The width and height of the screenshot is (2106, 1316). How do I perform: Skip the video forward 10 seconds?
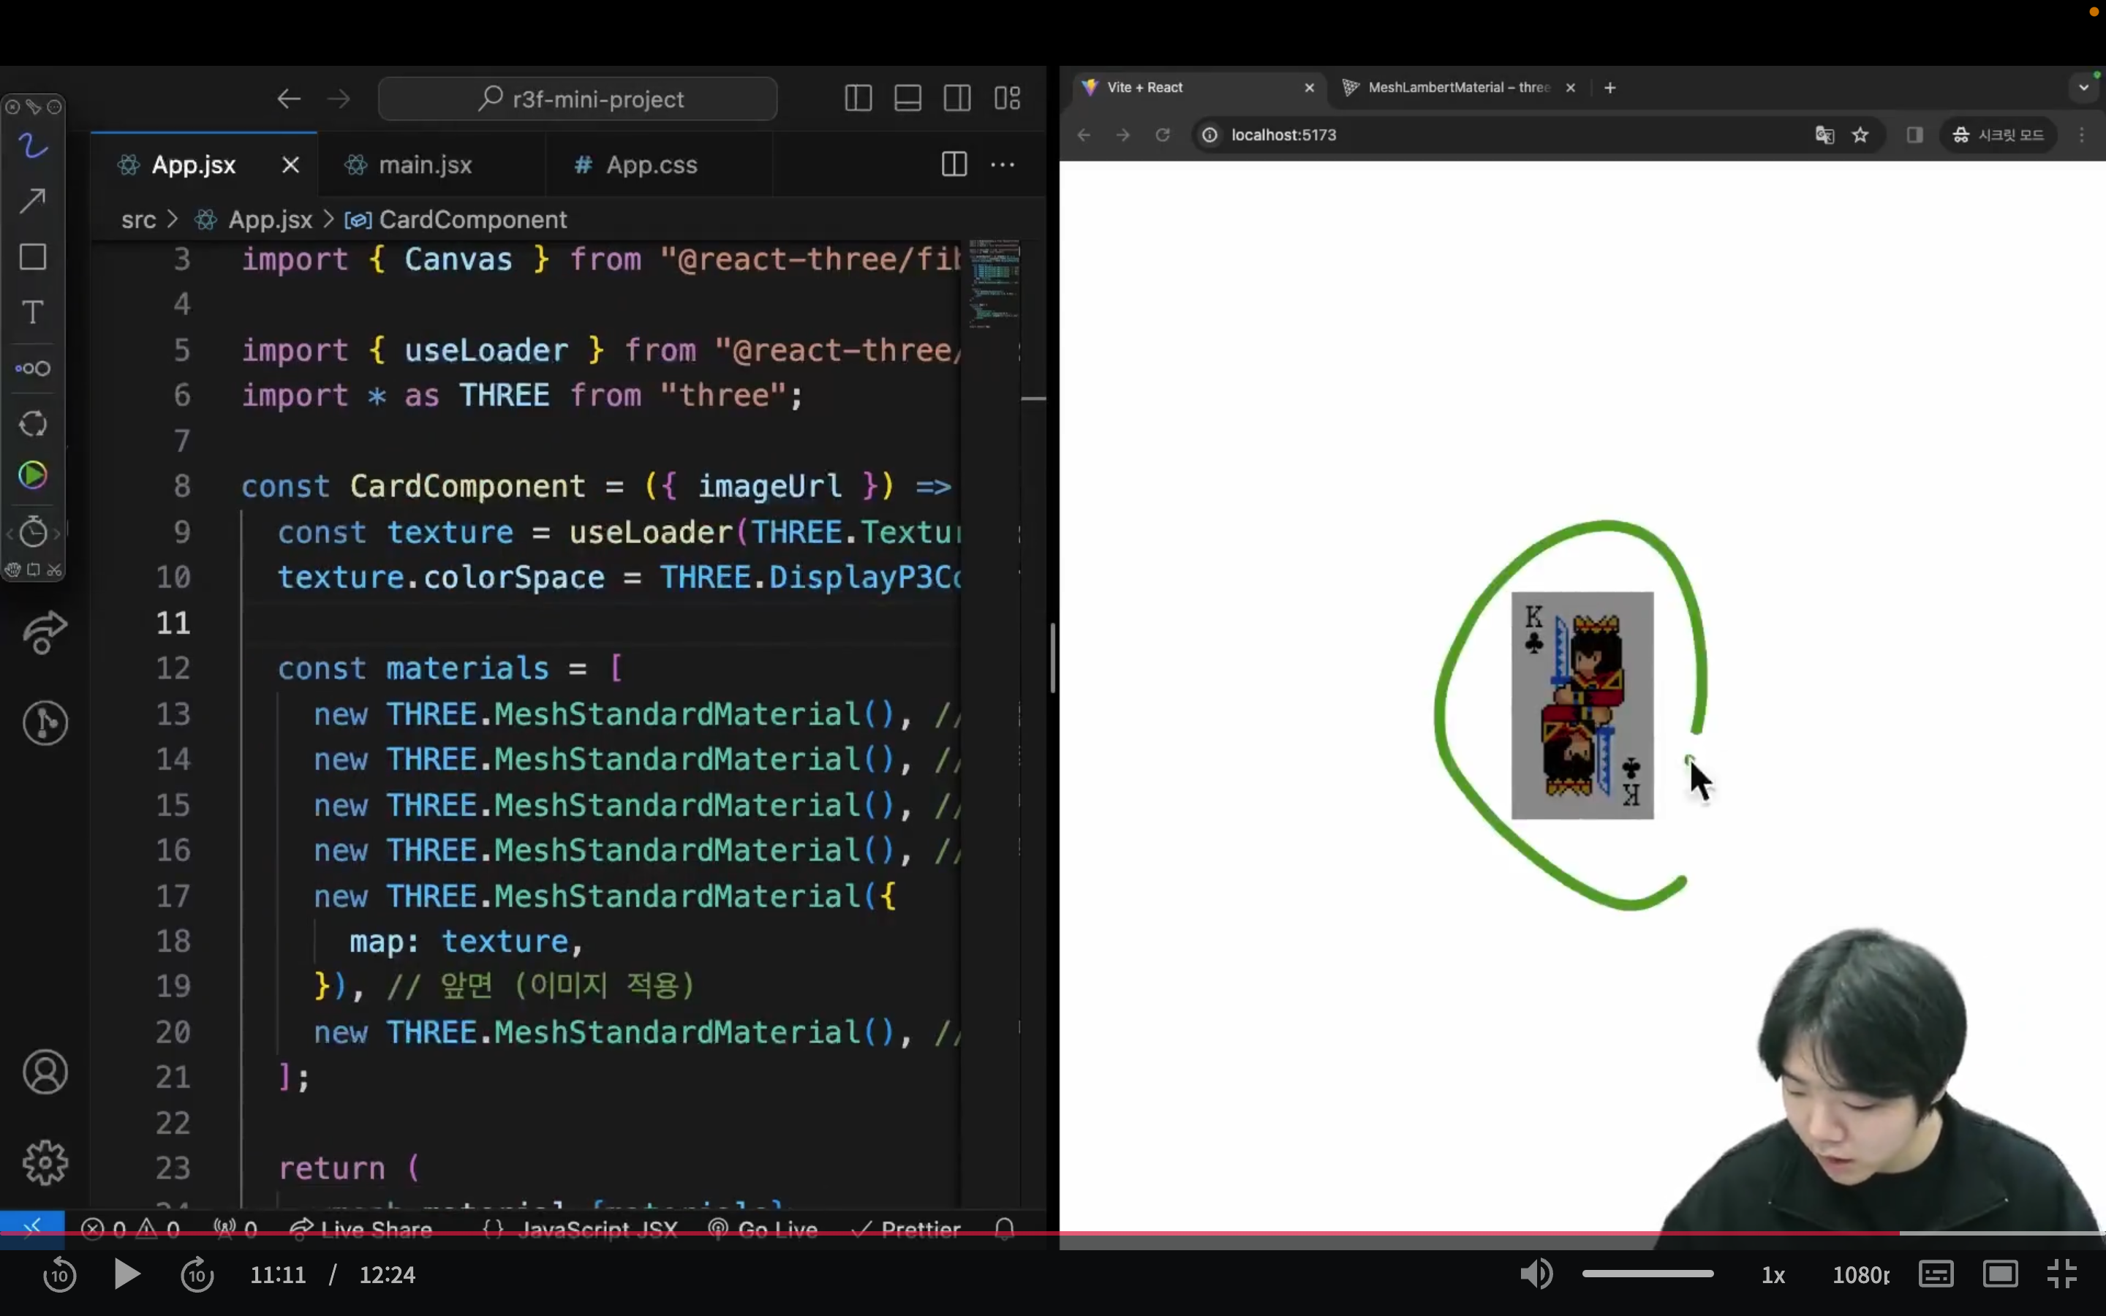click(197, 1275)
